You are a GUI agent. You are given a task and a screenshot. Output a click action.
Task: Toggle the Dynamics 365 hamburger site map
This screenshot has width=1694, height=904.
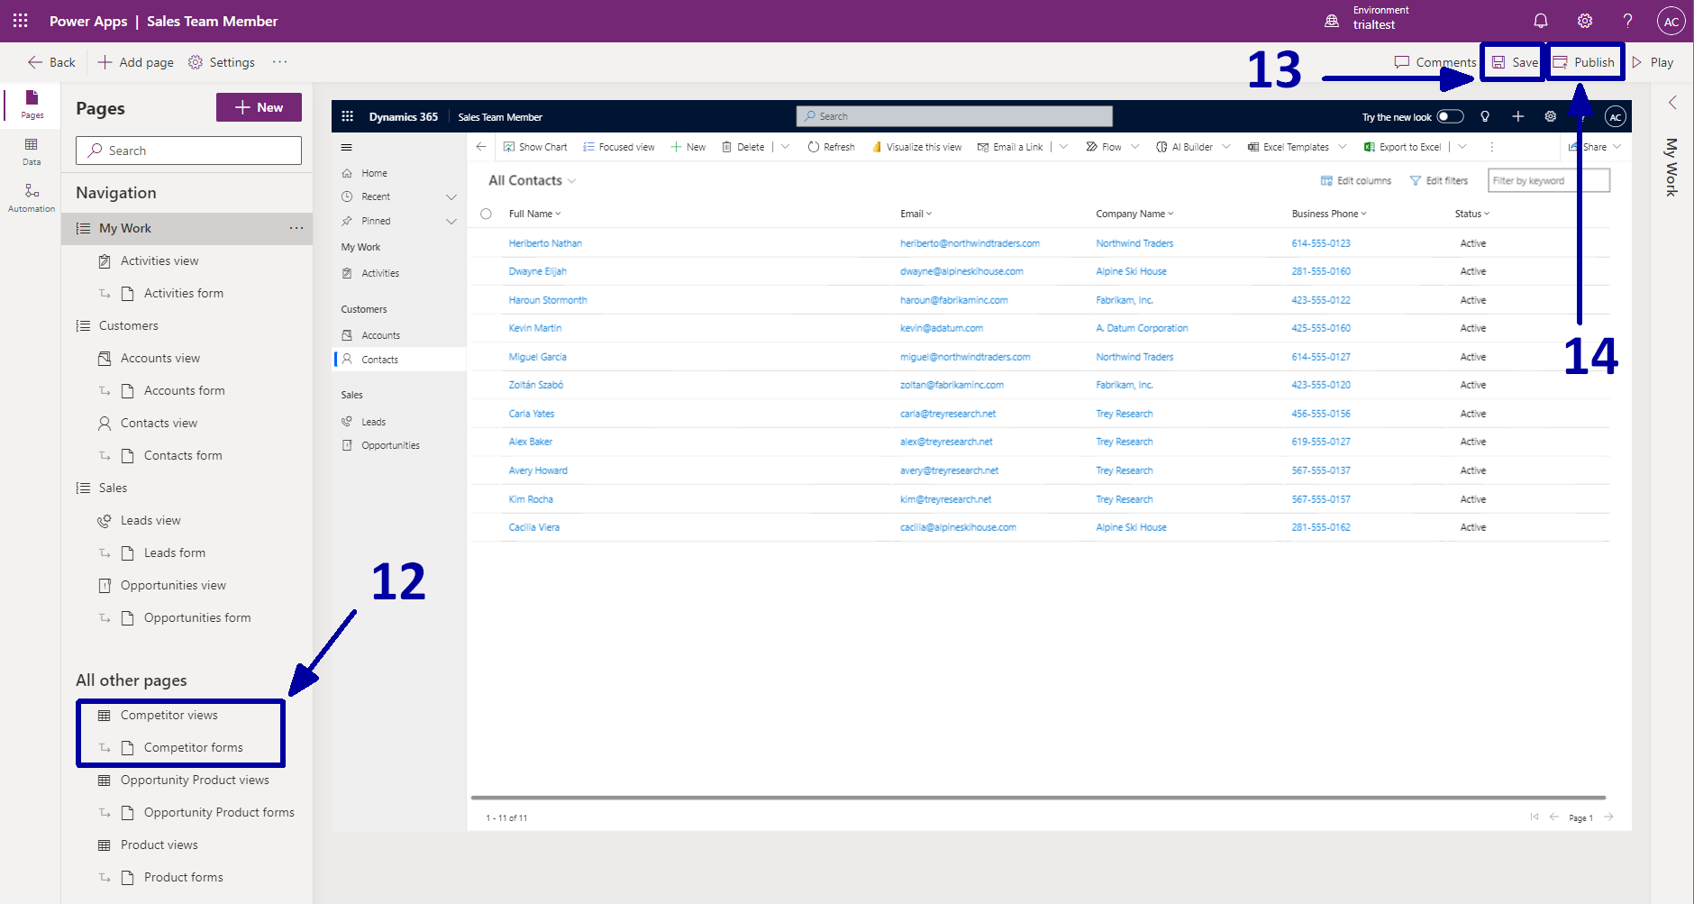pyautogui.click(x=347, y=147)
